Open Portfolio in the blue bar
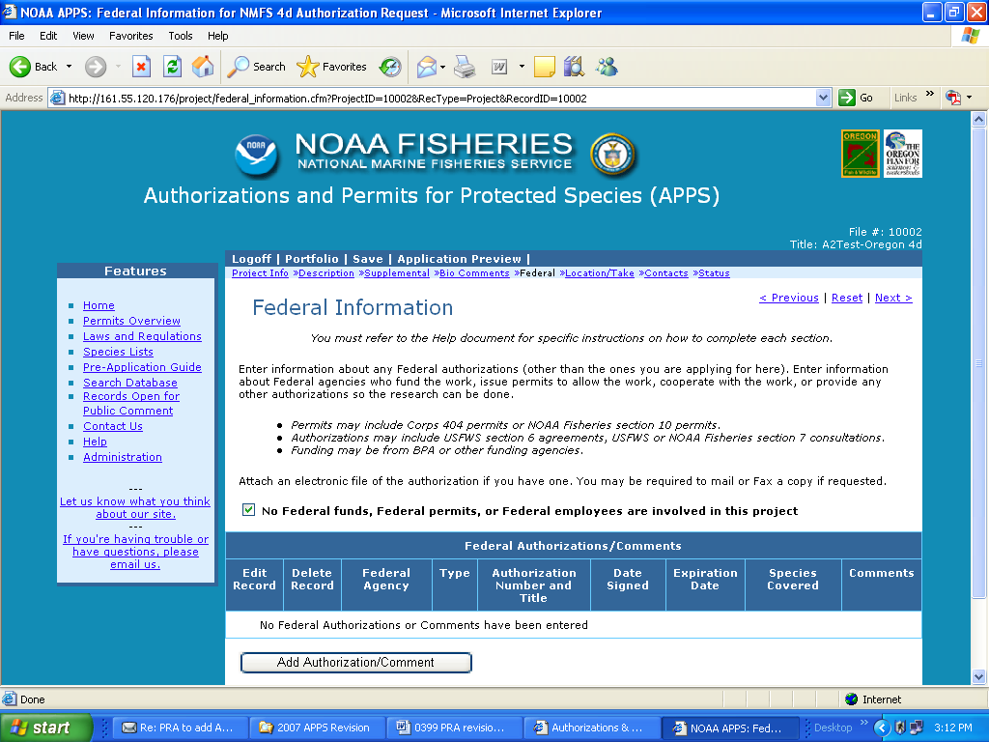The image size is (989, 742). (x=312, y=259)
